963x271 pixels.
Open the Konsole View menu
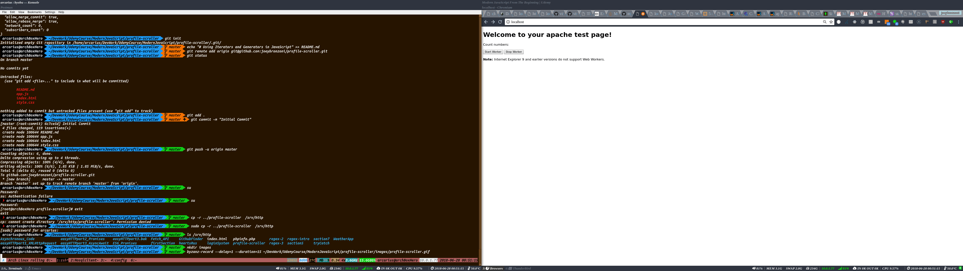(21, 12)
